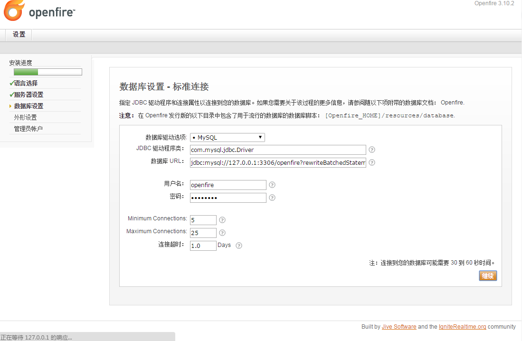The height and width of the screenshot is (341, 522).
Task: Click orange arrow beside 数据库设置 step
Action: tap(10, 106)
